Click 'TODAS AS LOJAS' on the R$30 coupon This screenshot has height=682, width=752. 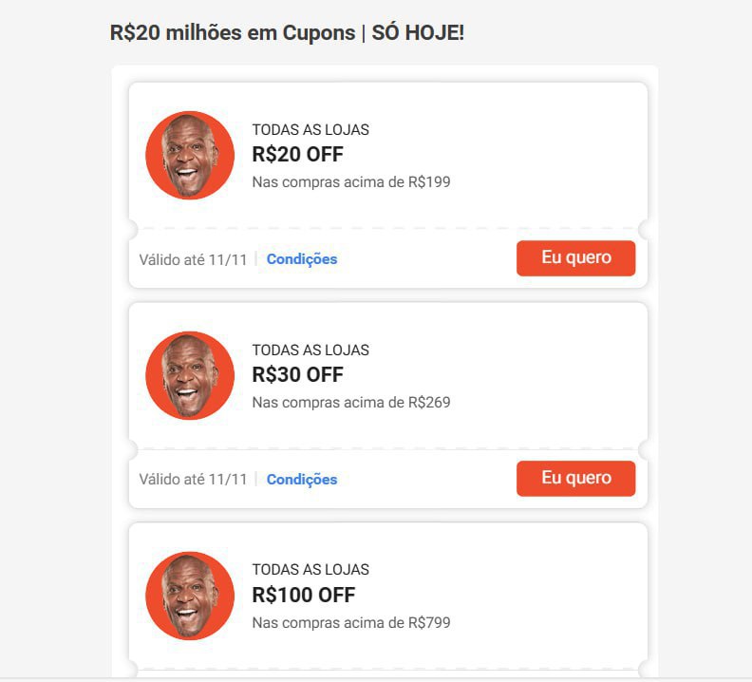tap(310, 350)
